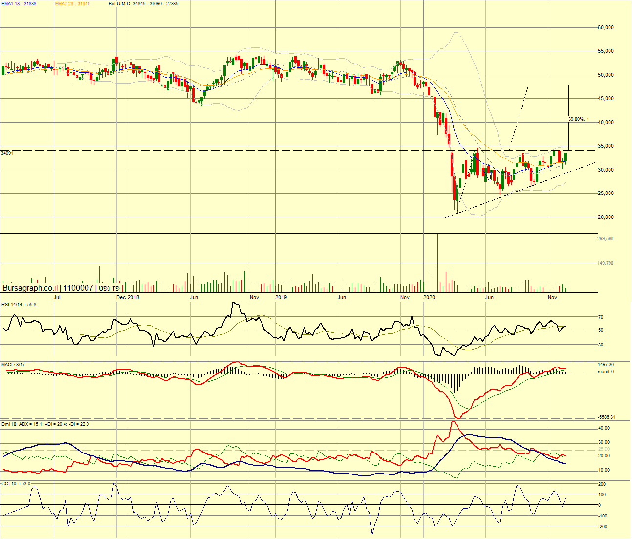Select the 10.00 DMI axis label
The height and width of the screenshot is (539, 632).
[604, 470]
